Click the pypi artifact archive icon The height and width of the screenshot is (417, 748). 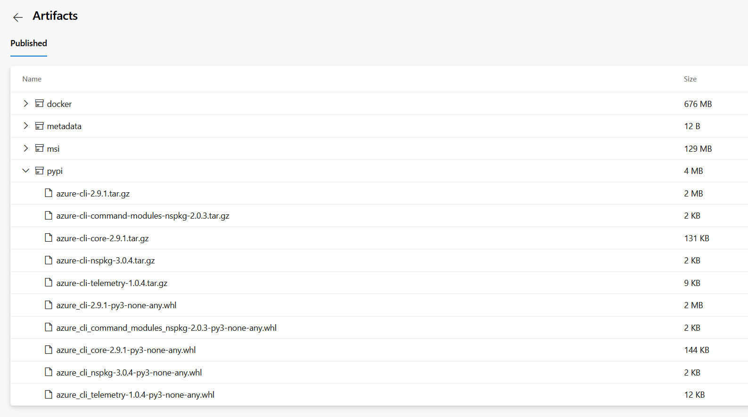pyautogui.click(x=40, y=171)
